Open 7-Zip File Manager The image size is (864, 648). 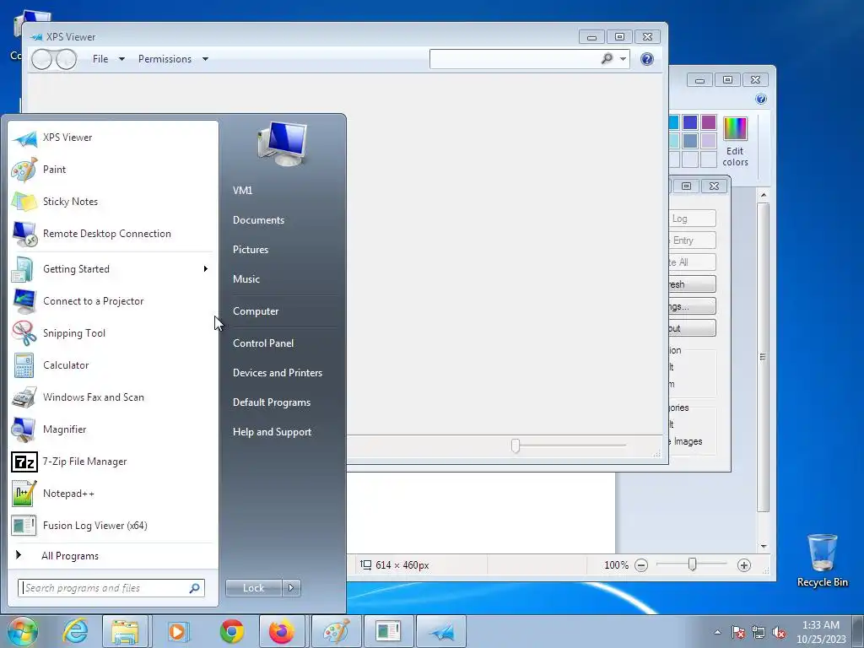point(112,462)
